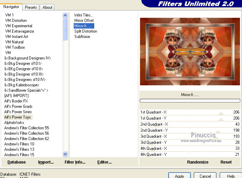
Task: Select &<Bkg Designer sf10 I> category
Action: point(23,63)
